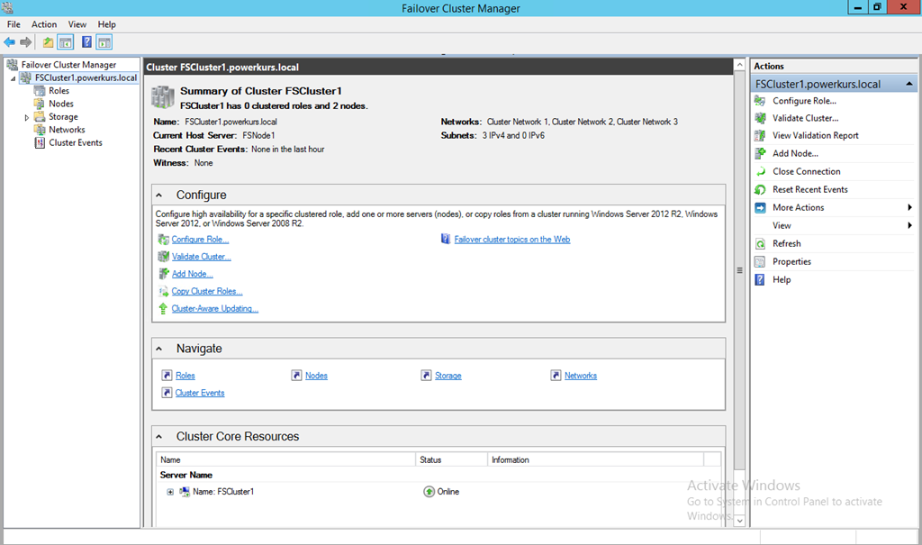This screenshot has height=545, width=922.
Task: Click the Close Connection icon
Action: (x=760, y=171)
